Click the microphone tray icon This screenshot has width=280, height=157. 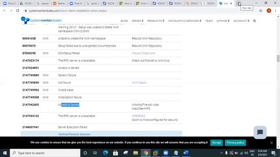[226, 153]
